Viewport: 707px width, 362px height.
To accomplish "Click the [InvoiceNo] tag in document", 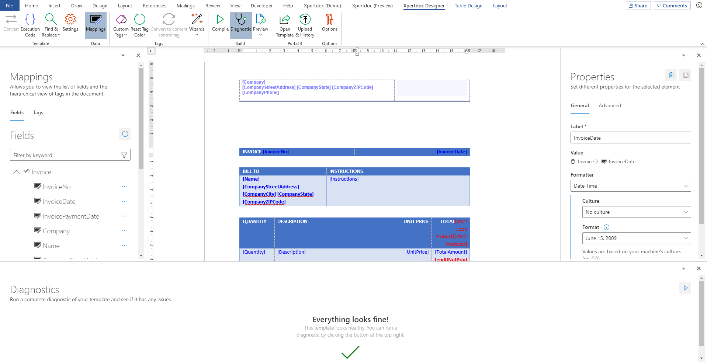I will coord(276,152).
